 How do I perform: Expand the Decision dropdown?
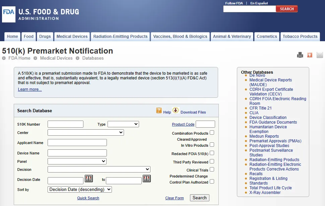point(99,169)
